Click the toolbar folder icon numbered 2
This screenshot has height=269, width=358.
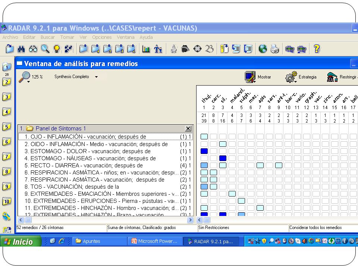click(107, 49)
